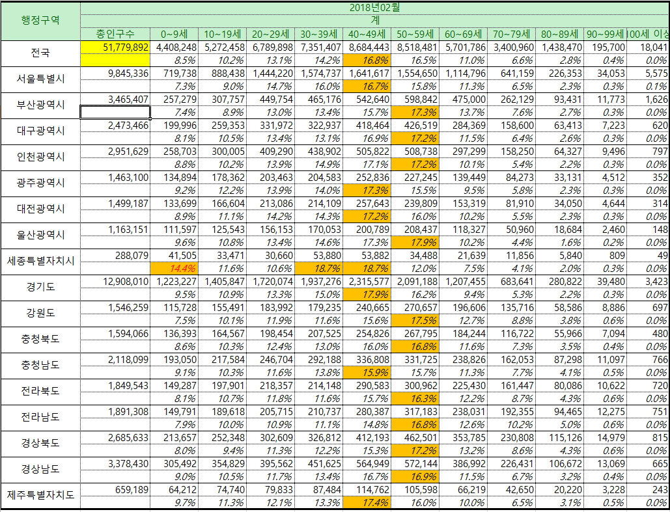This screenshot has height=512, width=670.
Task: Click the 서울특별시 row label
Action: [40, 79]
